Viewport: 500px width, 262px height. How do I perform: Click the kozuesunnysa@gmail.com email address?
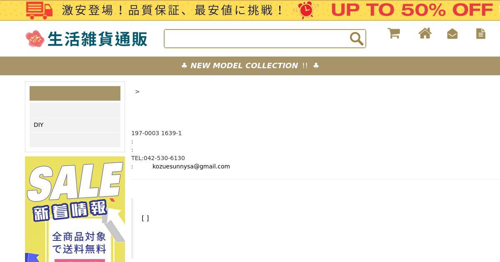point(191,166)
